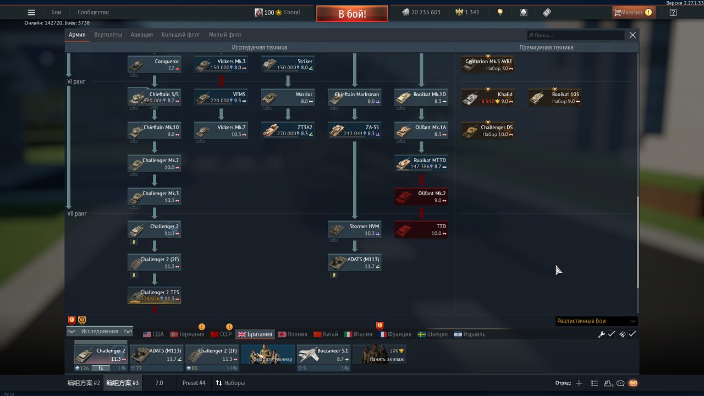The image size is (704, 396).
Task: Open the Бои menu
Action: [56, 12]
